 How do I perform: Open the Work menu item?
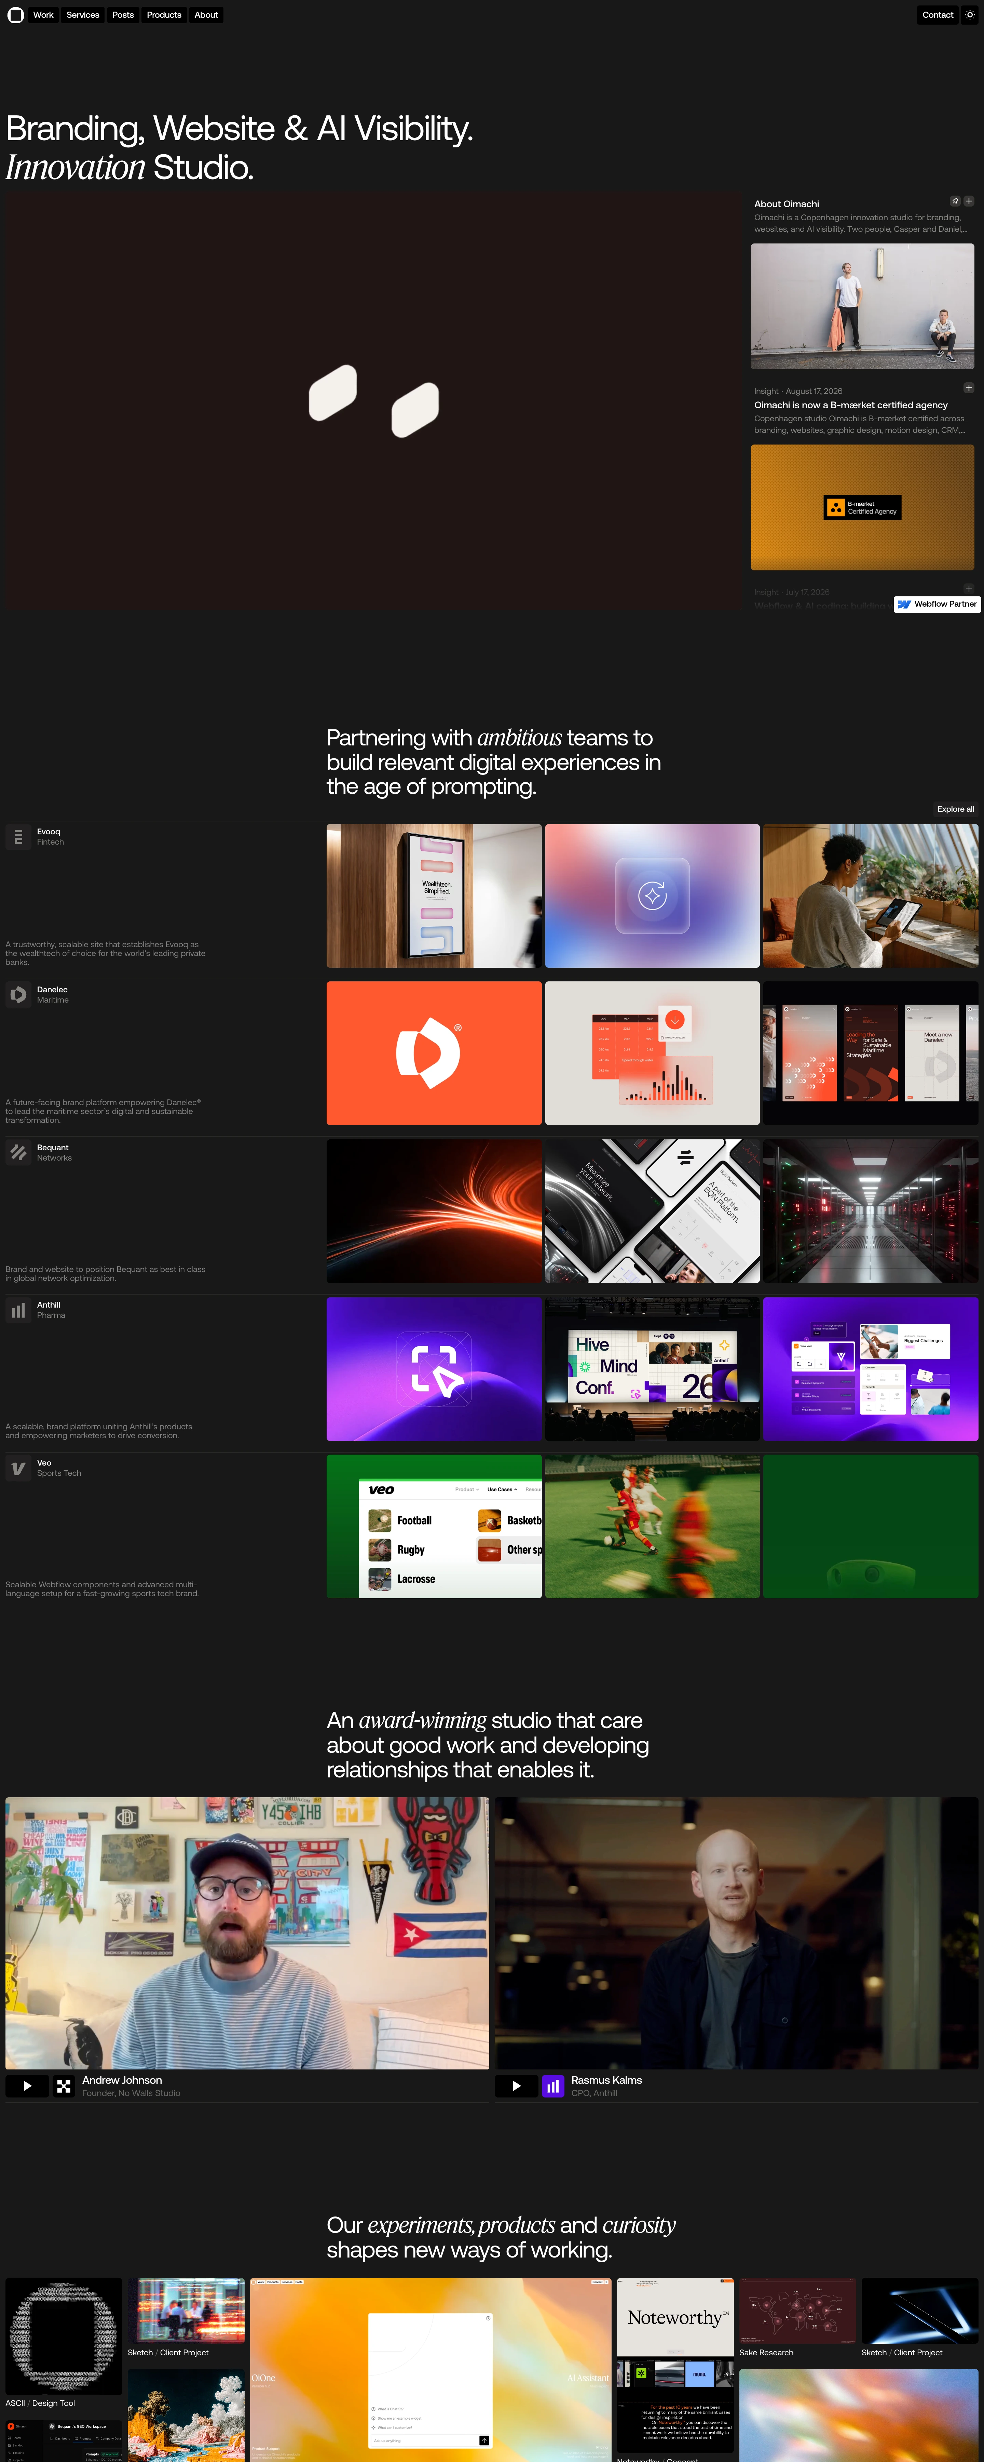pos(43,15)
